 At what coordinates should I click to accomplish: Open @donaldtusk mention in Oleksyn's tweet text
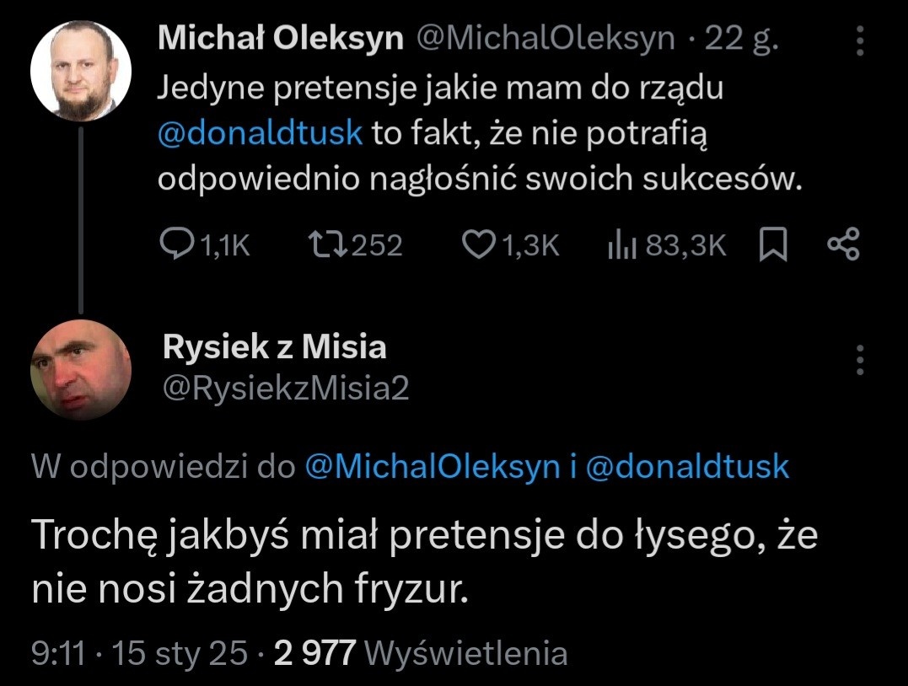tap(260, 133)
